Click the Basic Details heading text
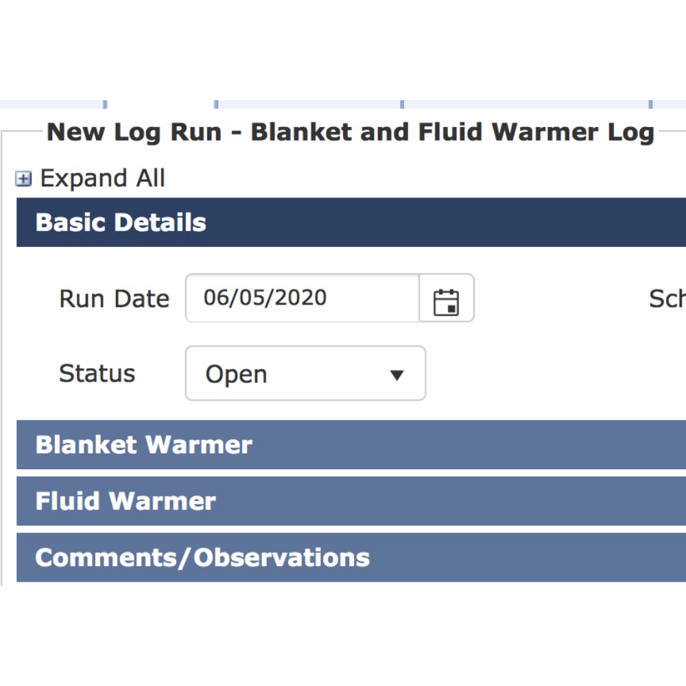Screen dimensions: 686x686 point(121,222)
